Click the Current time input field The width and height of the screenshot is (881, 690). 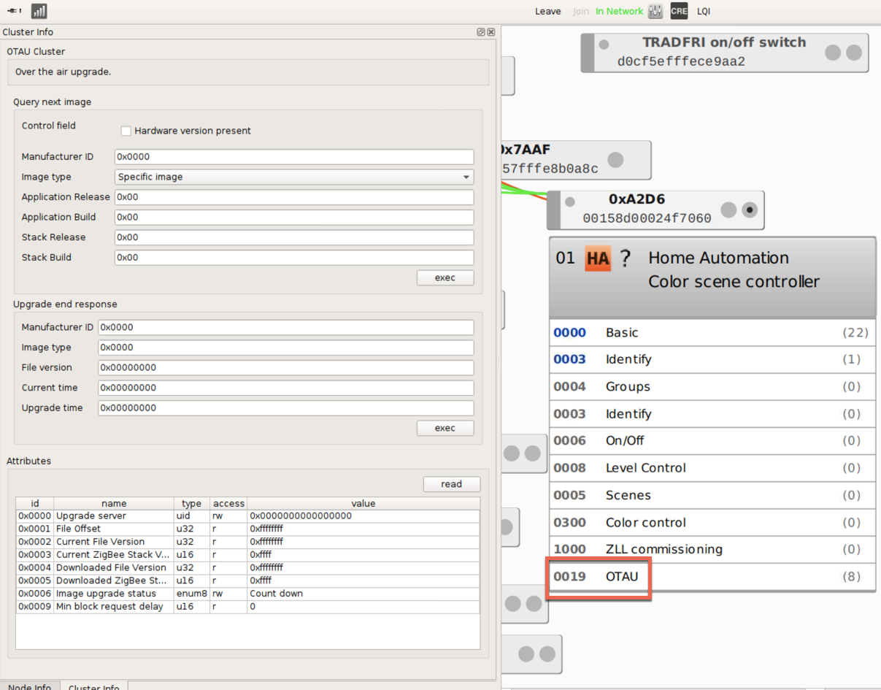click(286, 388)
